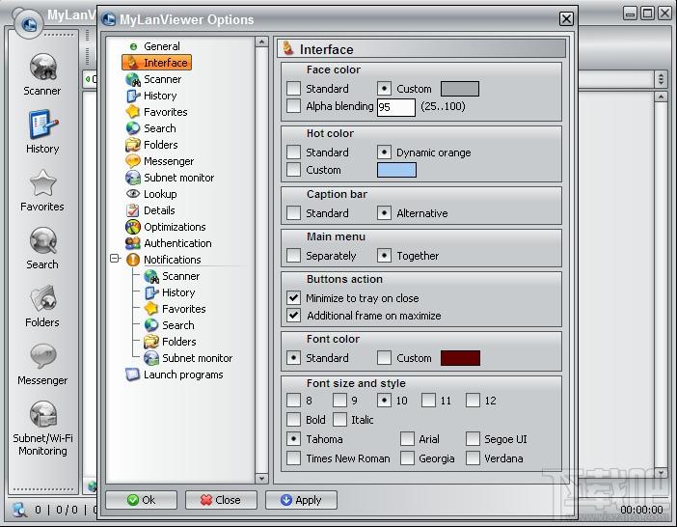Click the Search icon in left sidebar
Screen dimensions: 677x527
click(42, 241)
